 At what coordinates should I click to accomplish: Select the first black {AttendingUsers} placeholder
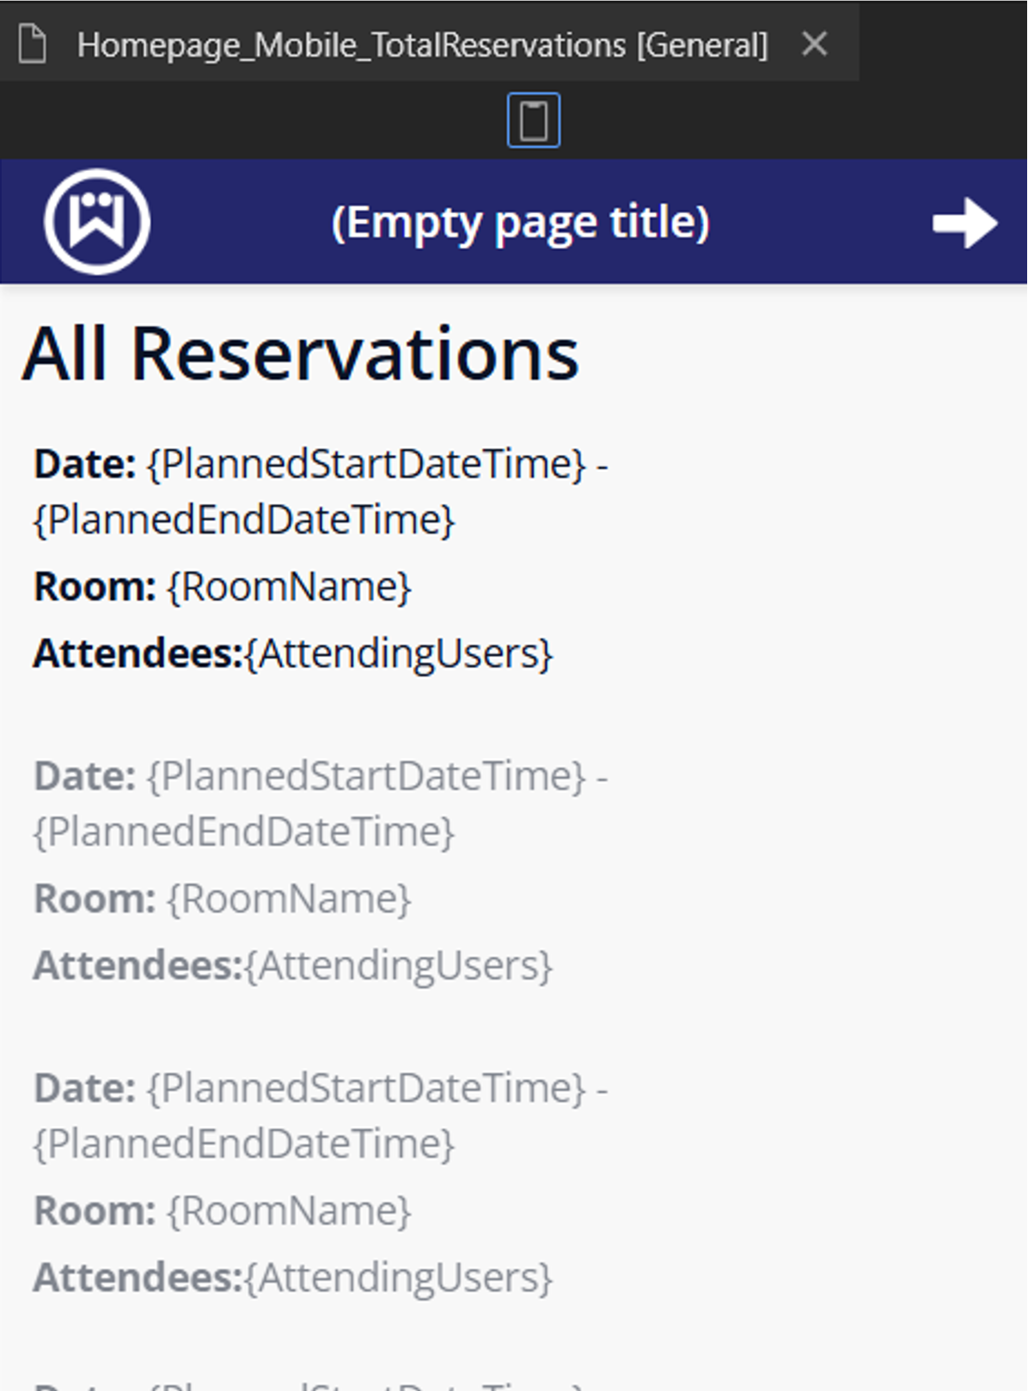point(398,653)
